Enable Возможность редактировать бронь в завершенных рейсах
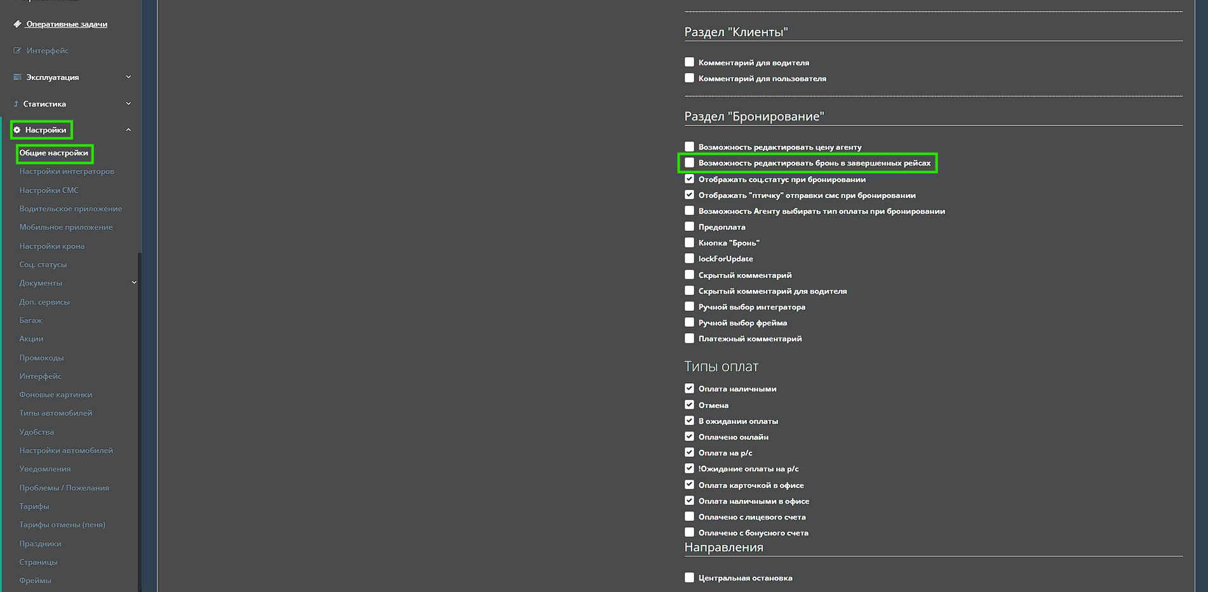This screenshot has width=1208, height=592. (x=689, y=163)
